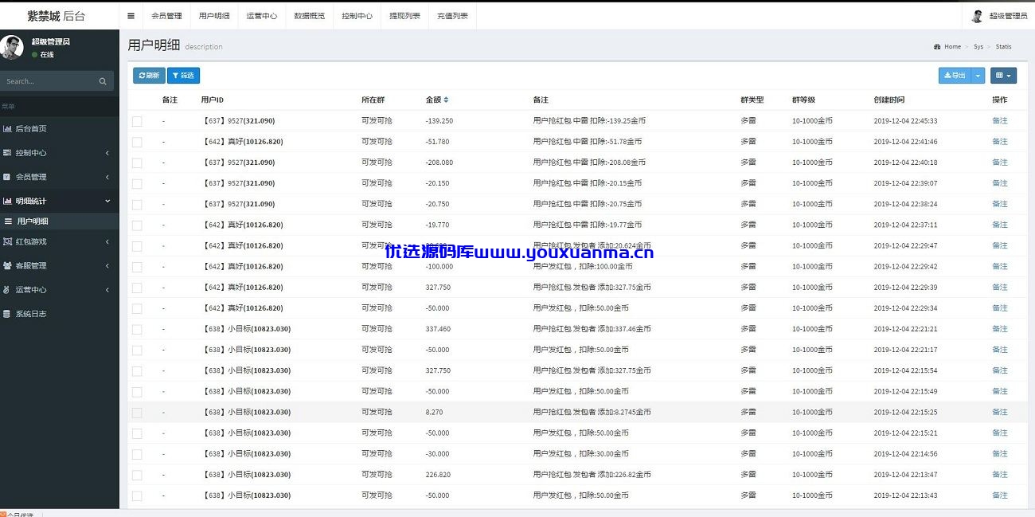Click the 紫禁城 后台 logo title

tap(56, 16)
